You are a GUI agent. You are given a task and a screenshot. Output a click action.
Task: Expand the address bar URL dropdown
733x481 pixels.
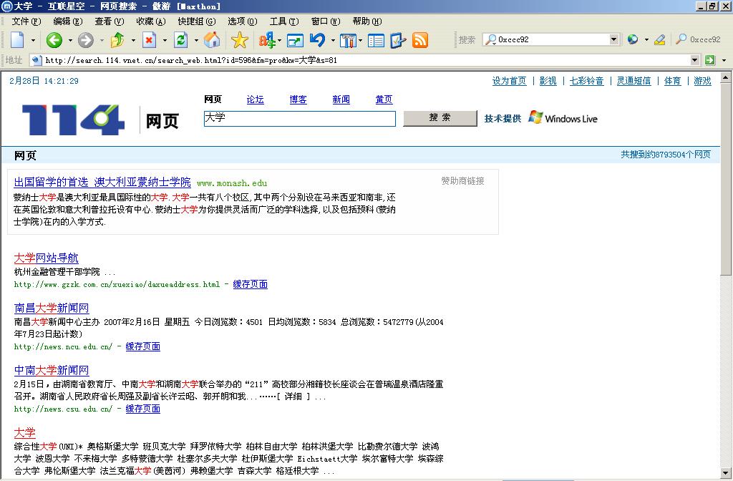pyautogui.click(x=694, y=60)
